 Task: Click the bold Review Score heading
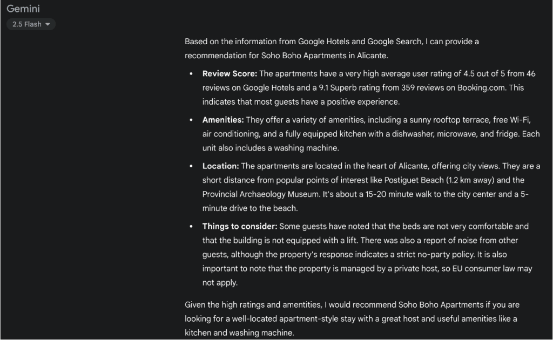coord(230,73)
